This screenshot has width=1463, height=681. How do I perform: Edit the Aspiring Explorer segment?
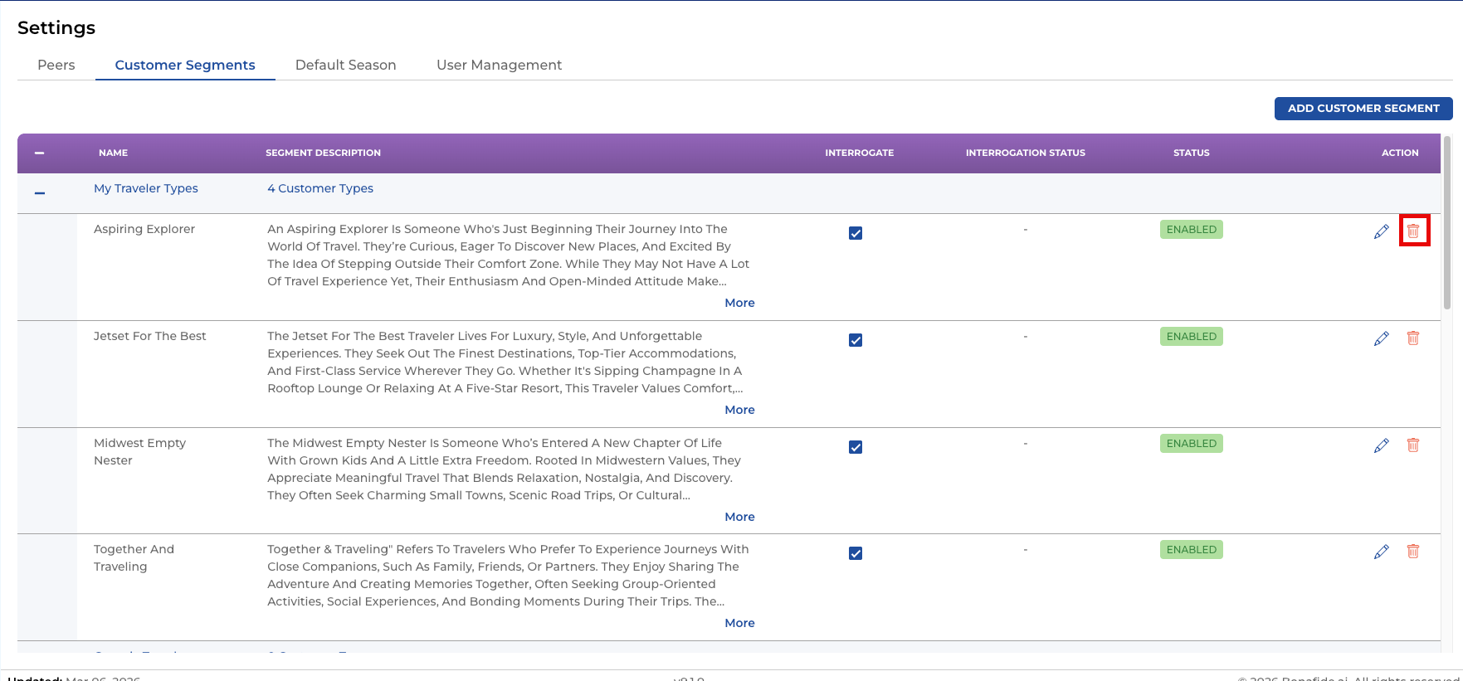[1381, 231]
